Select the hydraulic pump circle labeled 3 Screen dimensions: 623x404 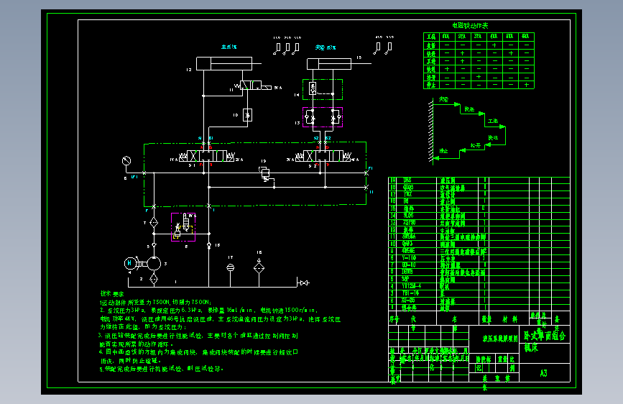click(154, 263)
